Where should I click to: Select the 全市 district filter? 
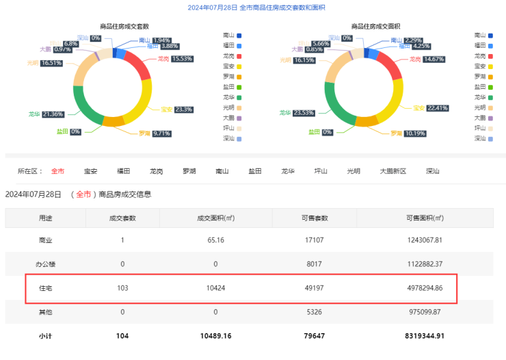pyautogui.click(x=57, y=171)
